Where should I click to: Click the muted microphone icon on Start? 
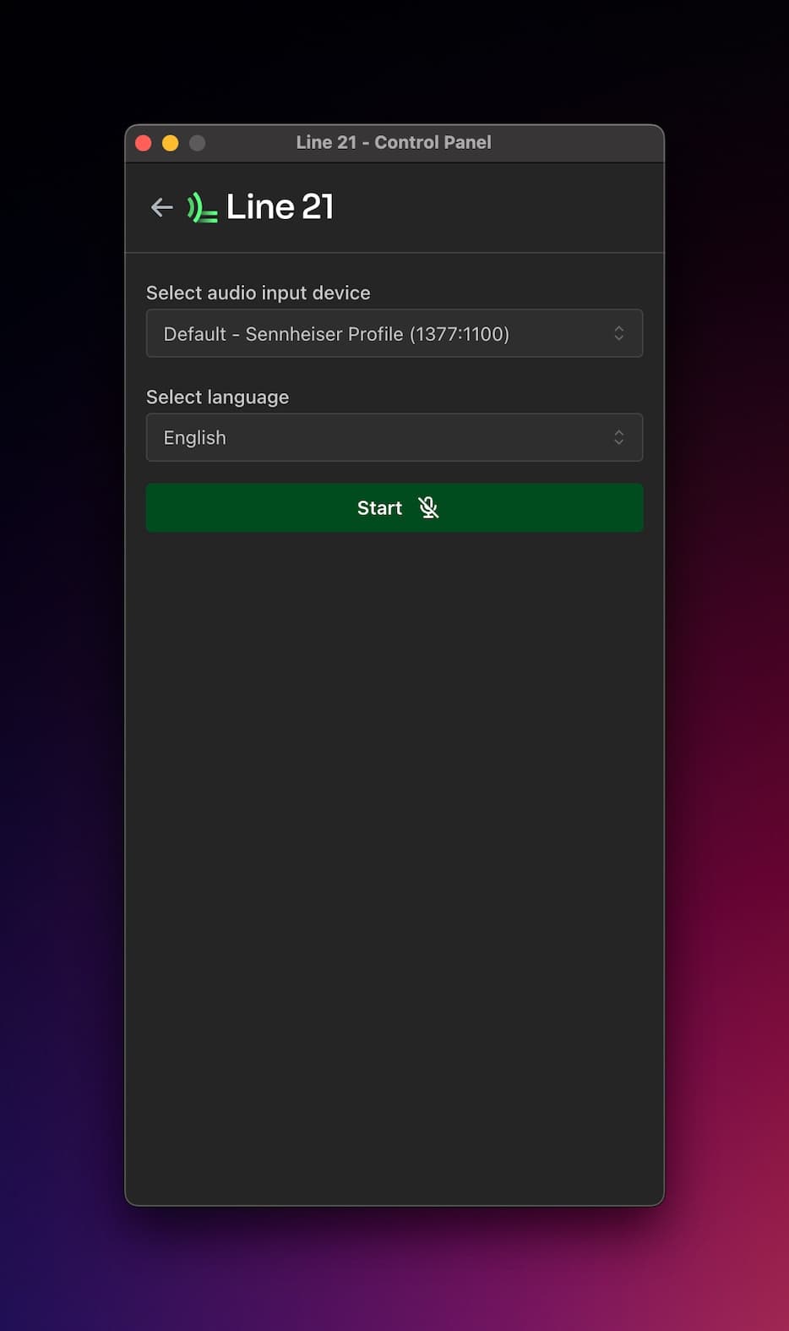coord(428,507)
